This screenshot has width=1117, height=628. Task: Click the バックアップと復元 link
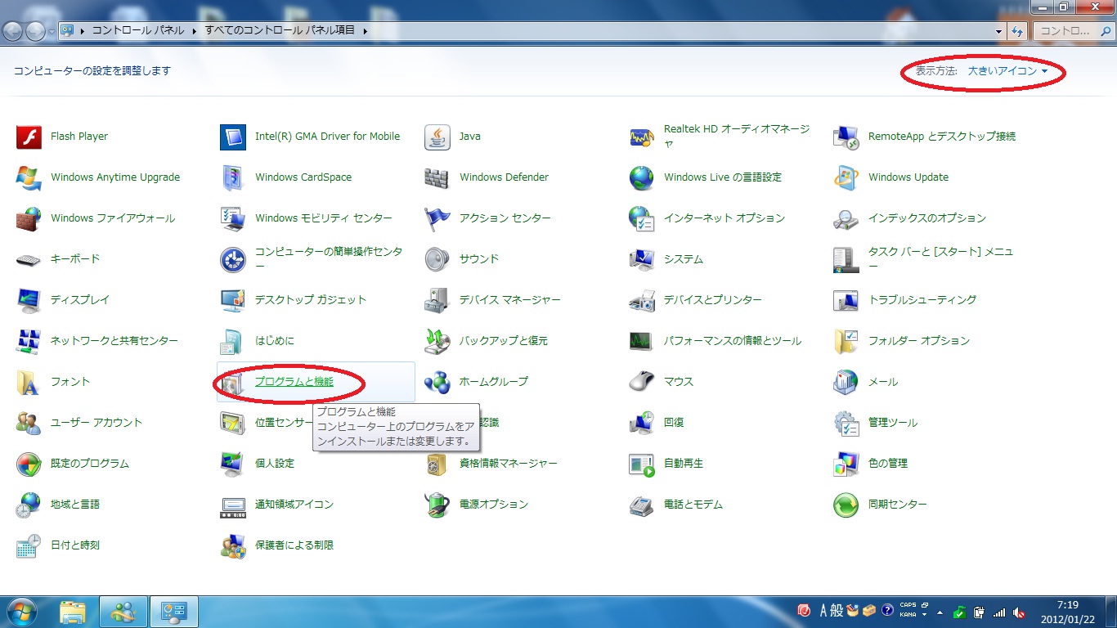coord(504,341)
